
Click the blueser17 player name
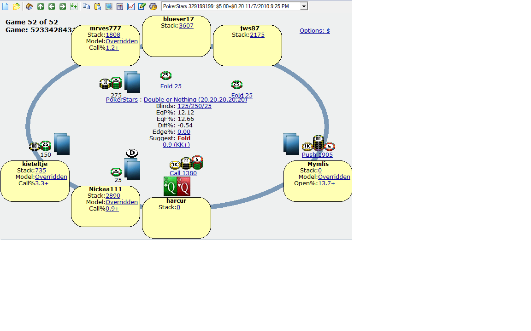tap(178, 19)
